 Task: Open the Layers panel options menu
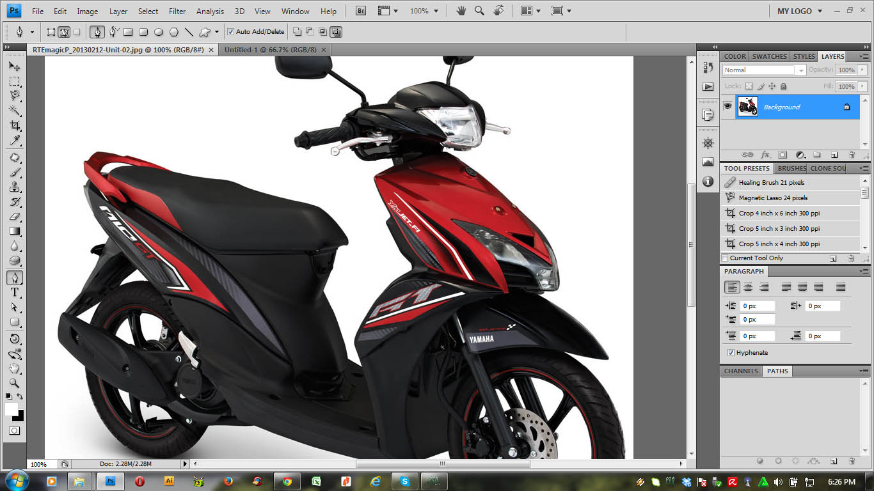864,56
